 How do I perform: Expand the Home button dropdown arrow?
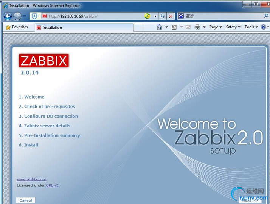(166, 27)
